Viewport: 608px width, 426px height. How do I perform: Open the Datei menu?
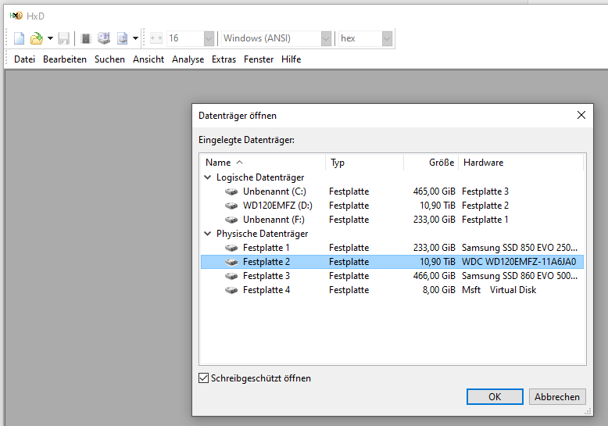[x=24, y=59]
